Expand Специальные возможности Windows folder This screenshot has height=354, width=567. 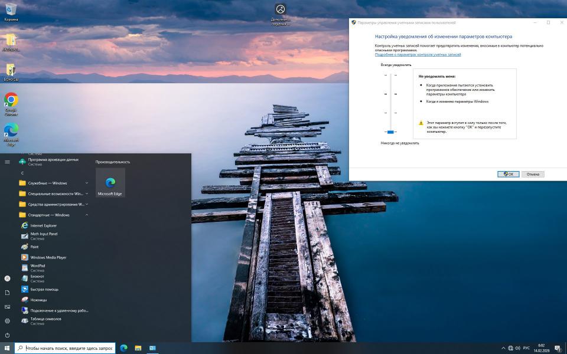(53, 194)
